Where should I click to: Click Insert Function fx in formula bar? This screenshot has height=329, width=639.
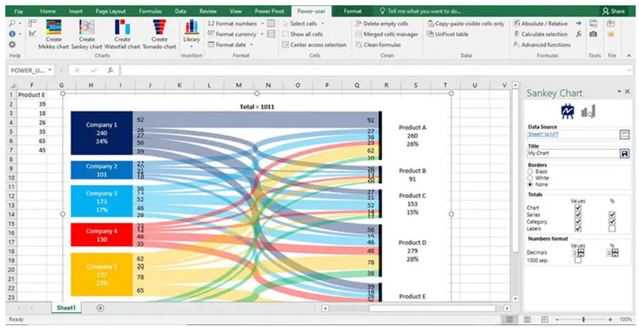tap(110, 70)
